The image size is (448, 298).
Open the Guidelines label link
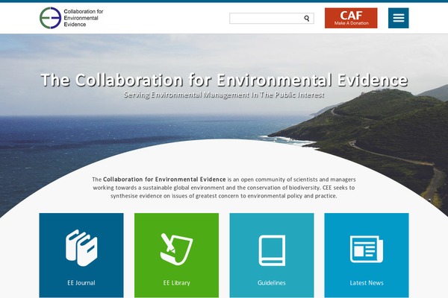point(272,283)
